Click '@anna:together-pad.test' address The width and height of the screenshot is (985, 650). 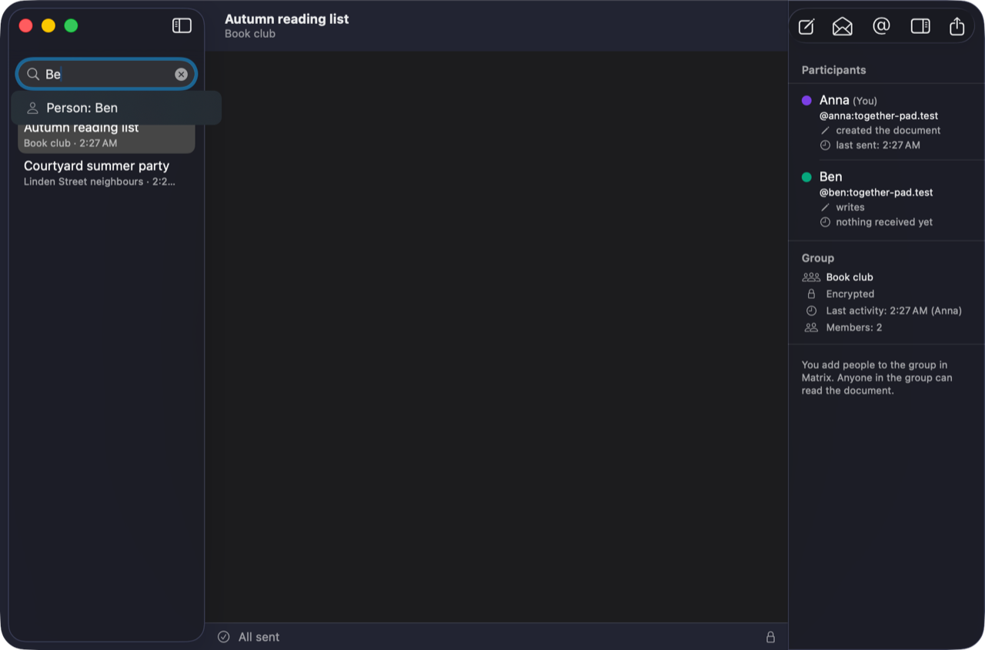(x=879, y=116)
